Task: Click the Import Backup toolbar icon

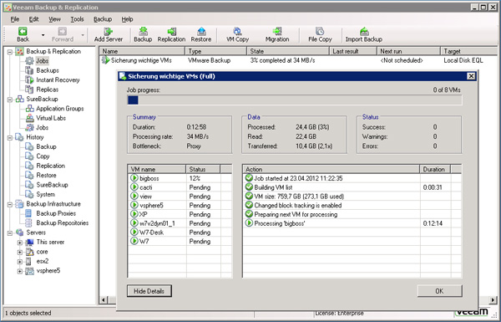Action: point(363,34)
